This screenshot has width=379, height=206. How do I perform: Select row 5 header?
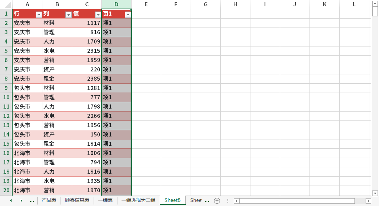coord(6,51)
